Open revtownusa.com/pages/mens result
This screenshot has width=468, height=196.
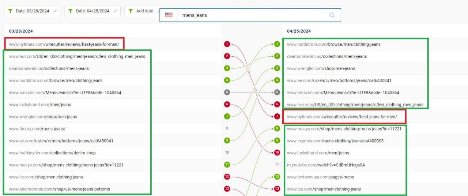pyautogui.click(x=321, y=177)
